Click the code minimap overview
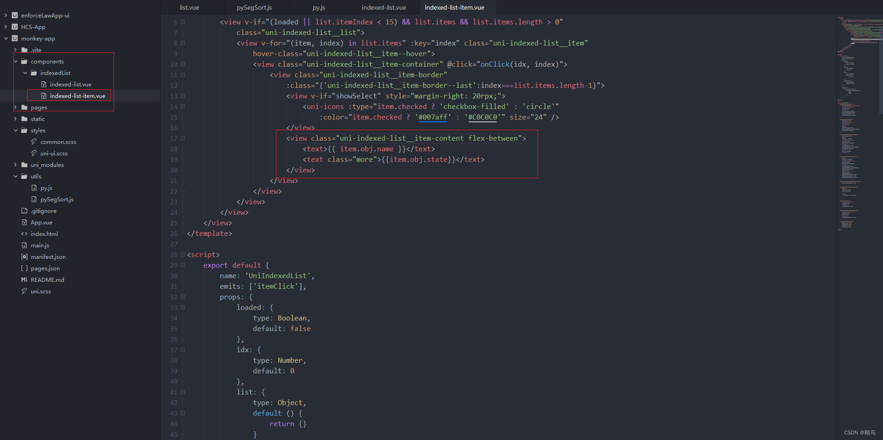 tap(859, 124)
